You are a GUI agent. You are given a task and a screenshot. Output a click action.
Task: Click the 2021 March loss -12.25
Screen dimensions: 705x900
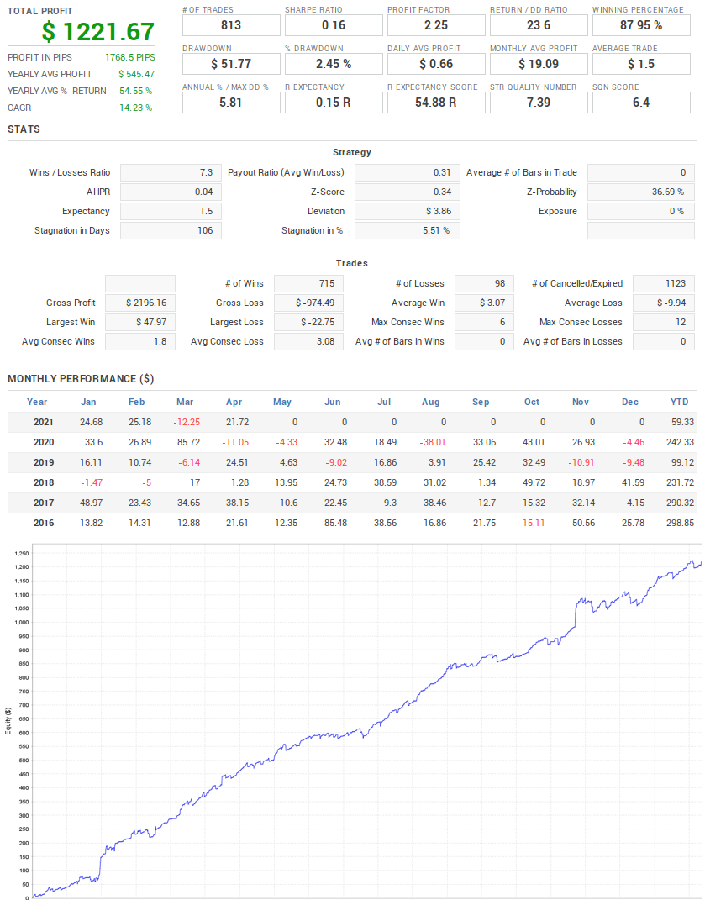pyautogui.click(x=187, y=423)
